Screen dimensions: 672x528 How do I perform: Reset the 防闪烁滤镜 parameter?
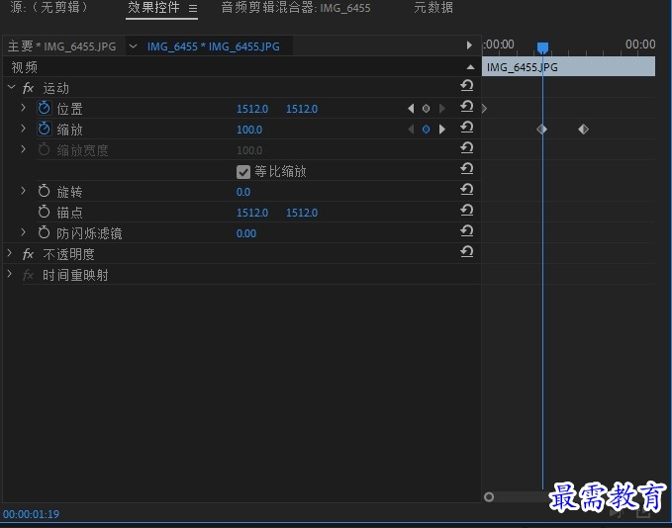[x=467, y=230]
